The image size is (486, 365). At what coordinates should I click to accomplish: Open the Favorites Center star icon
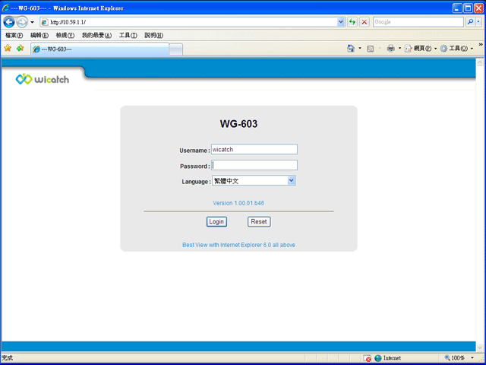(8, 48)
